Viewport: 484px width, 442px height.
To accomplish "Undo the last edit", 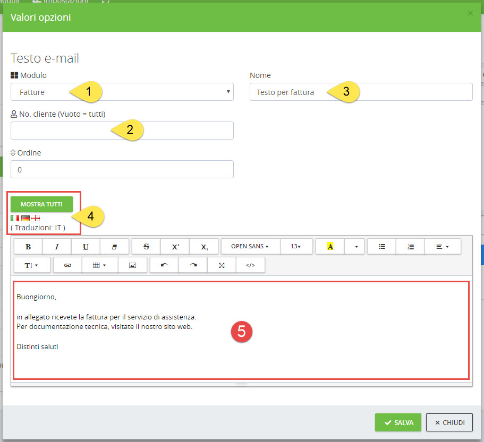I will (x=164, y=265).
